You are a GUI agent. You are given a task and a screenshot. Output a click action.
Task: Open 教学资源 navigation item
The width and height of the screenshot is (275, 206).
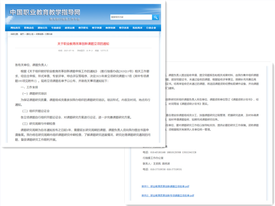pos(97,28)
